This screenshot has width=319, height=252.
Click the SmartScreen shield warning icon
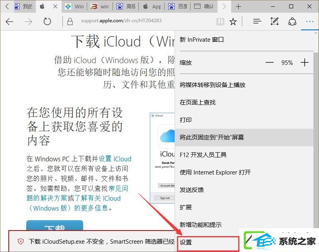pyautogui.click(x=21, y=241)
